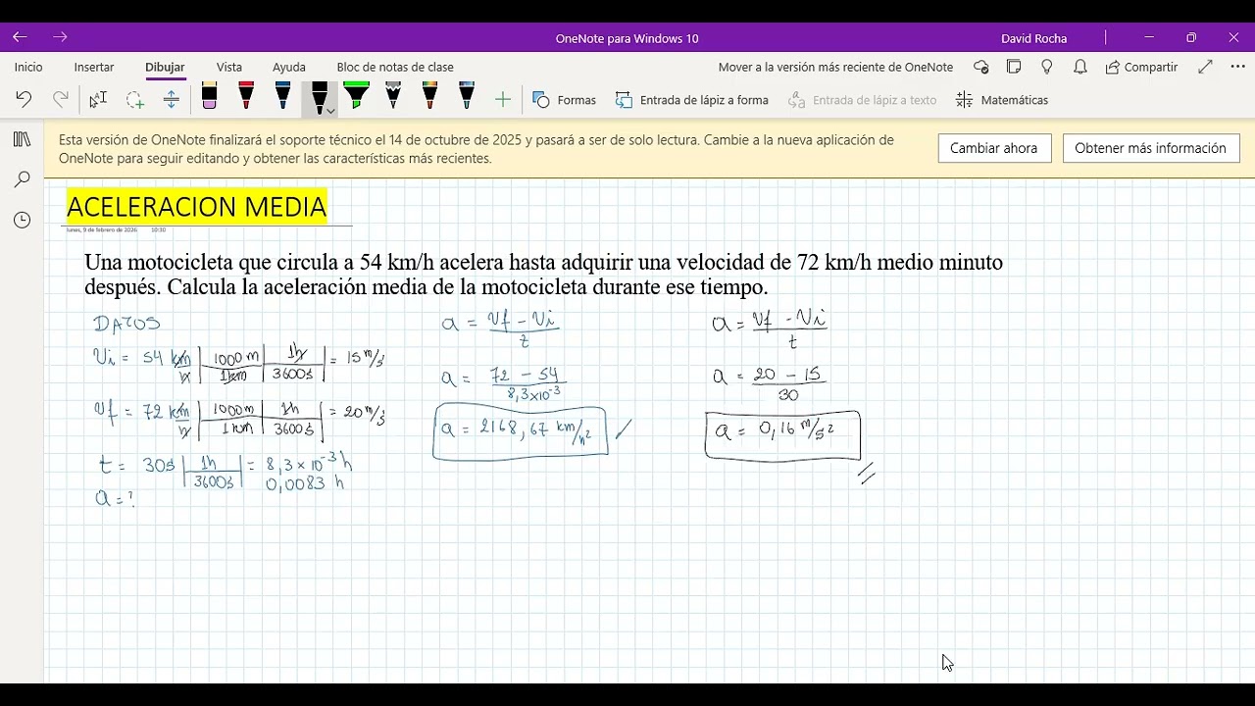Open the Matemáticas assistant
This screenshot has height=706, width=1255.
(1002, 100)
